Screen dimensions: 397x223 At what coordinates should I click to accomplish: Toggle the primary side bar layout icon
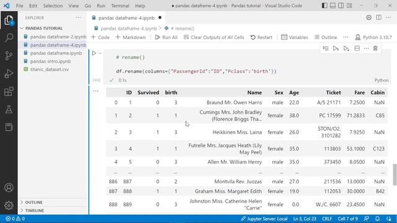(x=324, y=6)
